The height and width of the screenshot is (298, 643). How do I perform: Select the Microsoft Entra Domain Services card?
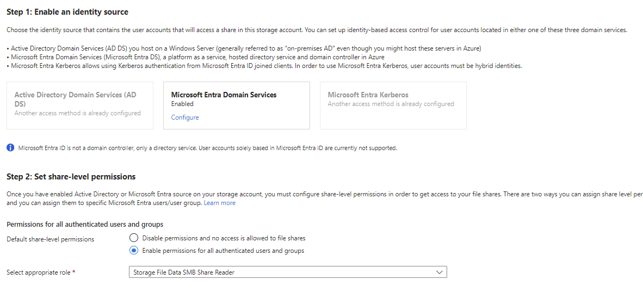coord(237,105)
